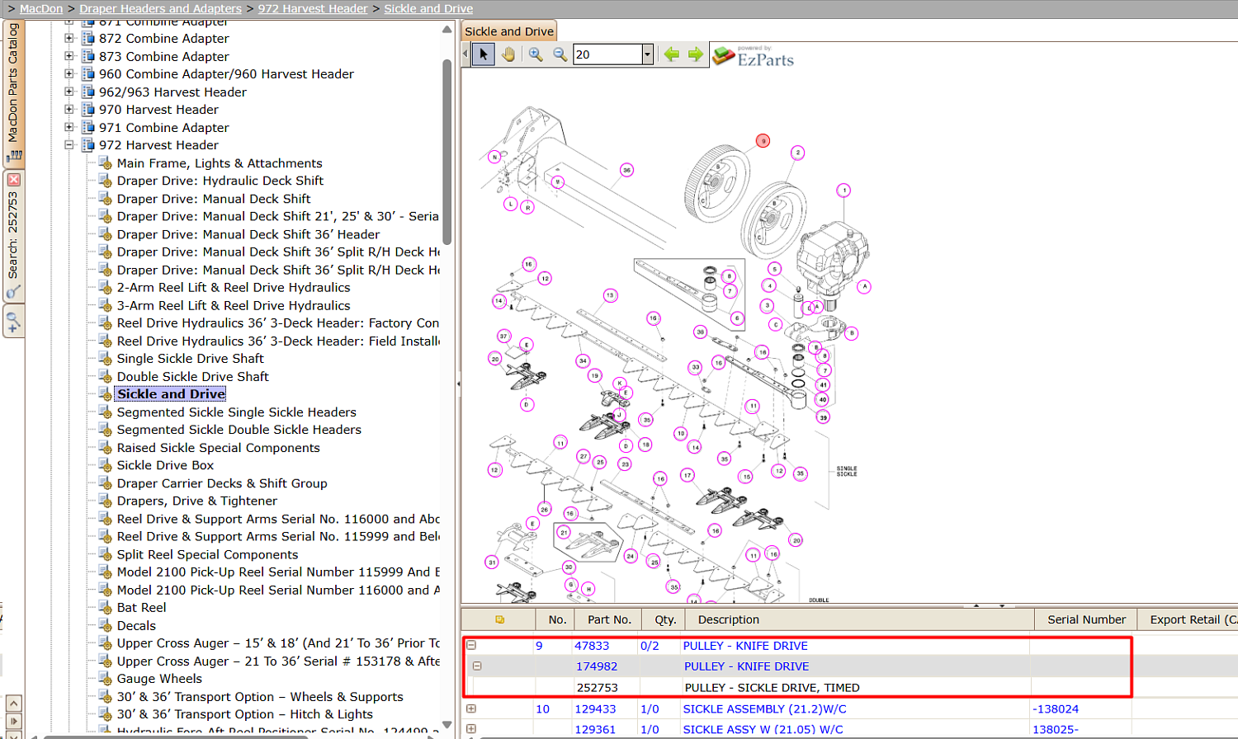Expand the 960 Combine Adapter/960 Harvest Header node
The width and height of the screenshot is (1238, 739).
coord(69,73)
